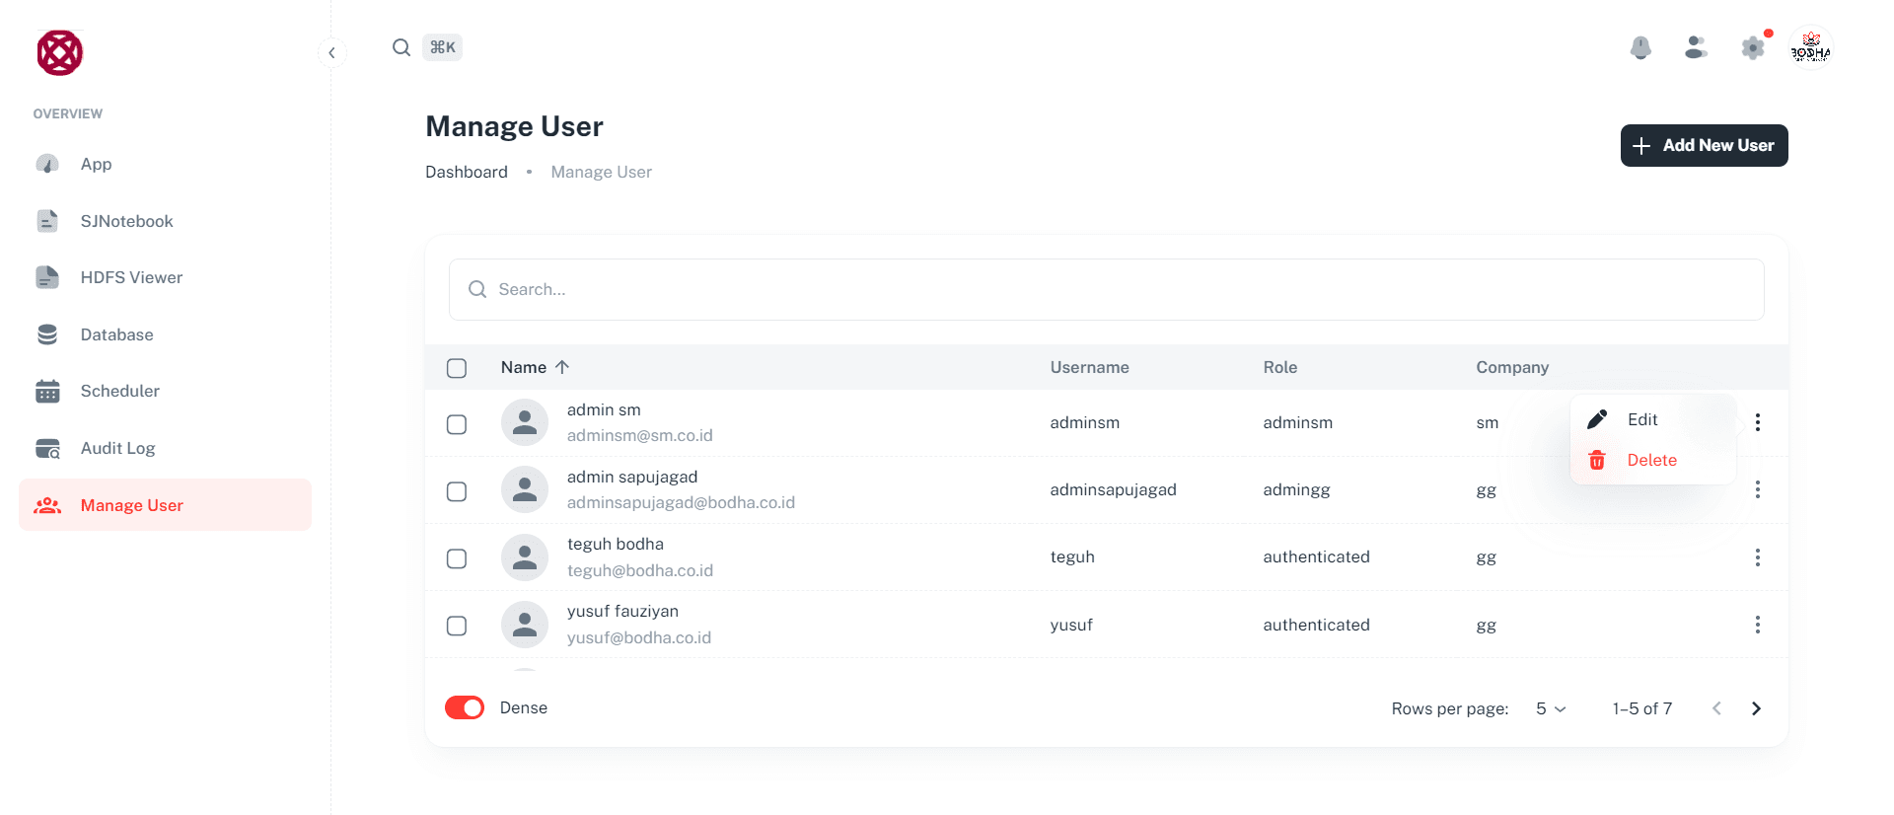The height and width of the screenshot is (815, 1894).
Task: Click email teguh@bodha.co.id
Action: coord(640,570)
